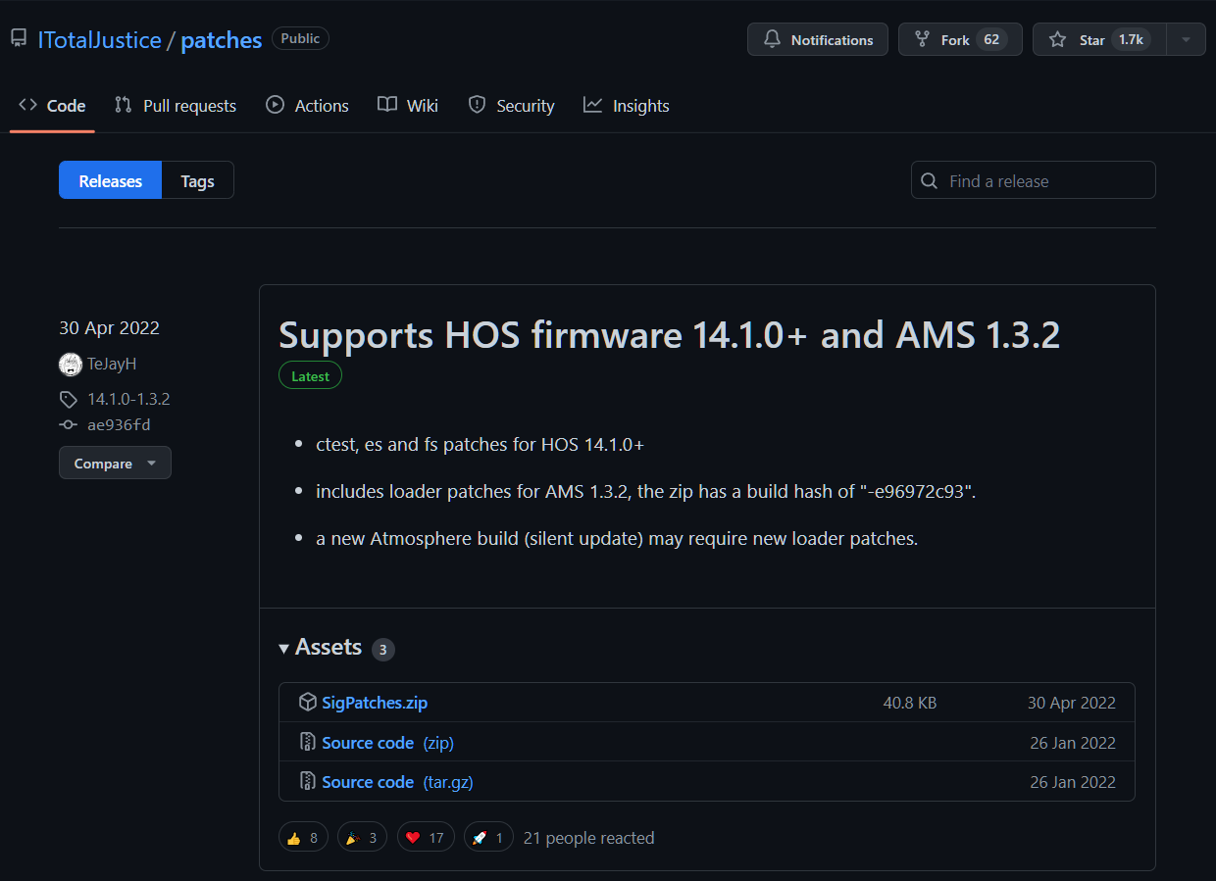Click the 26 Jan 2022 date on Source code (zip) row

[1073, 743]
